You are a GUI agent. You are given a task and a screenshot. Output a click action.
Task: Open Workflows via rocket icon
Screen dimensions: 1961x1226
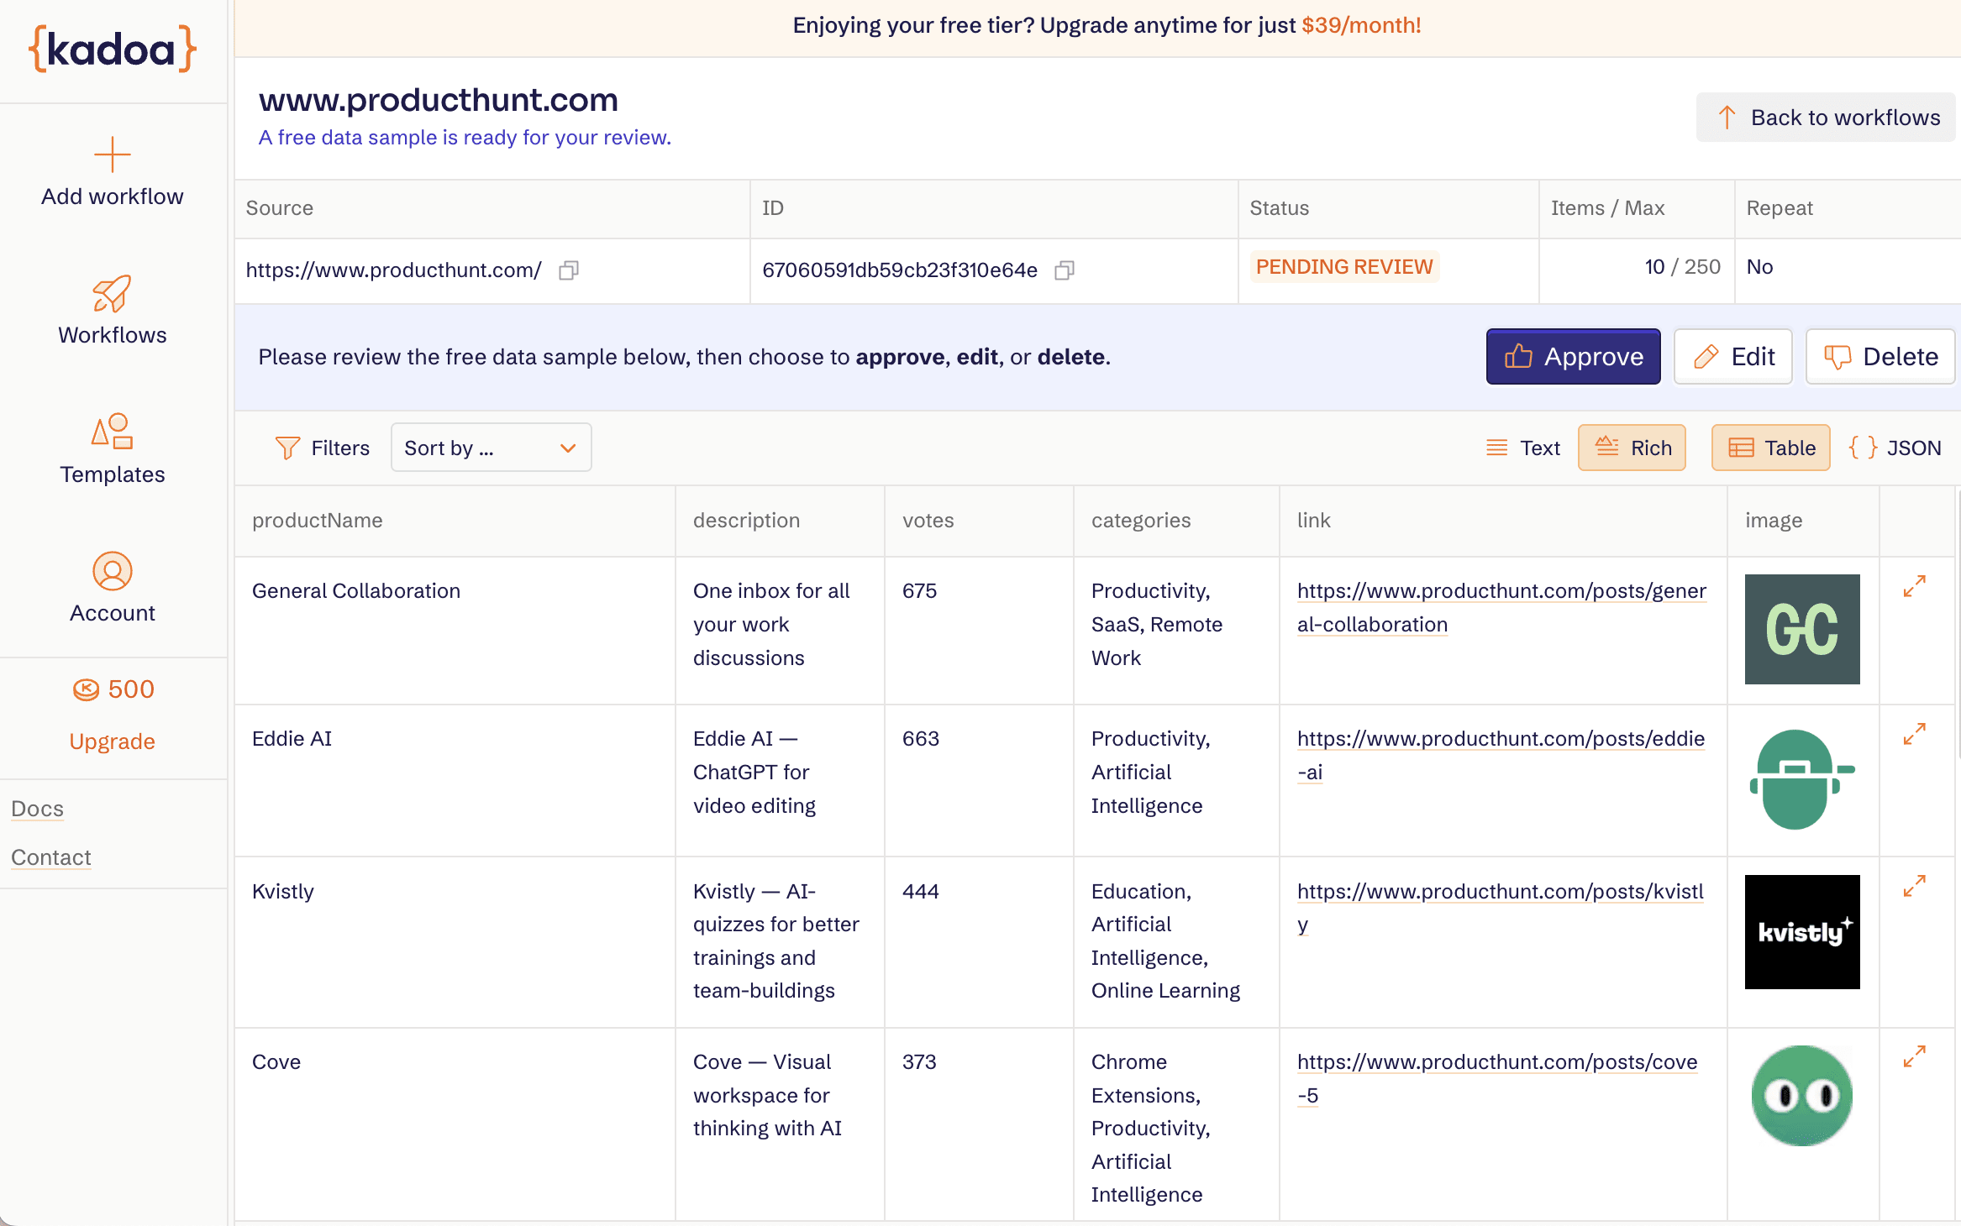[x=113, y=293]
